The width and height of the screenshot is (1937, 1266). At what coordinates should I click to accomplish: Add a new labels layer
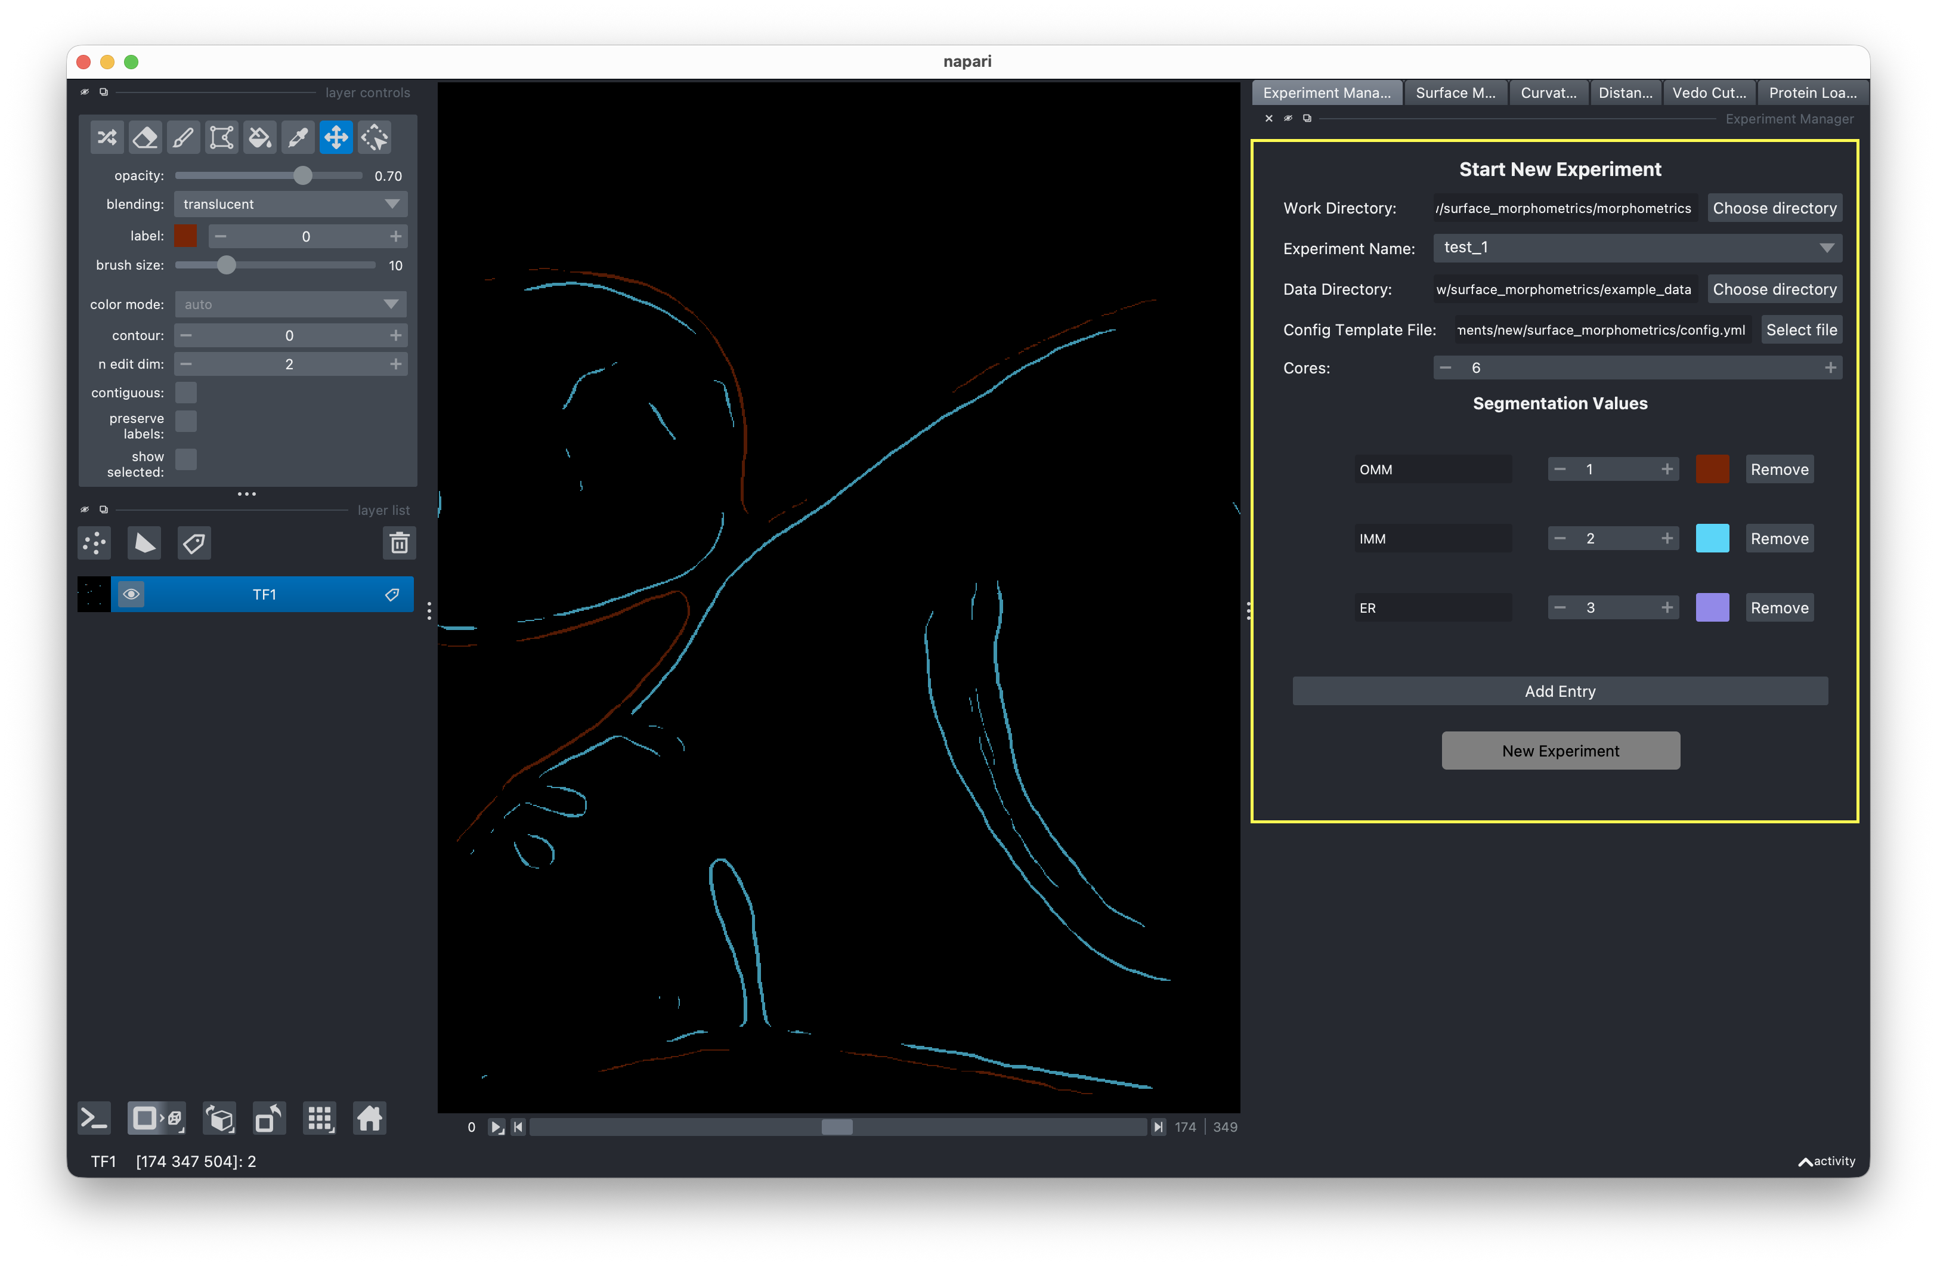click(x=194, y=543)
